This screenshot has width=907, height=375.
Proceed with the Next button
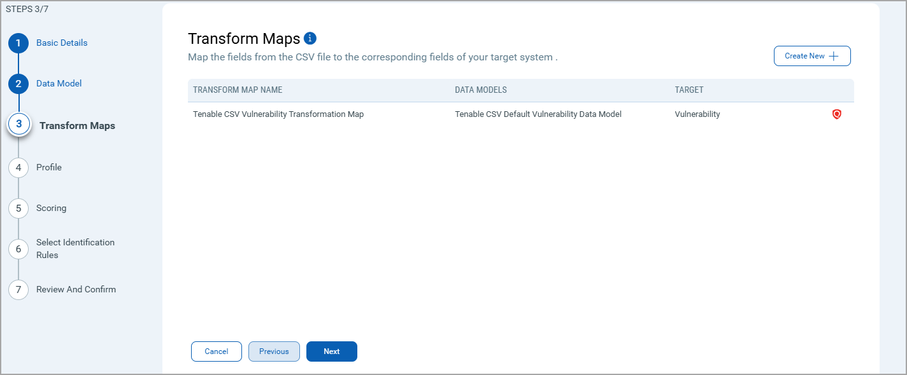pos(332,351)
